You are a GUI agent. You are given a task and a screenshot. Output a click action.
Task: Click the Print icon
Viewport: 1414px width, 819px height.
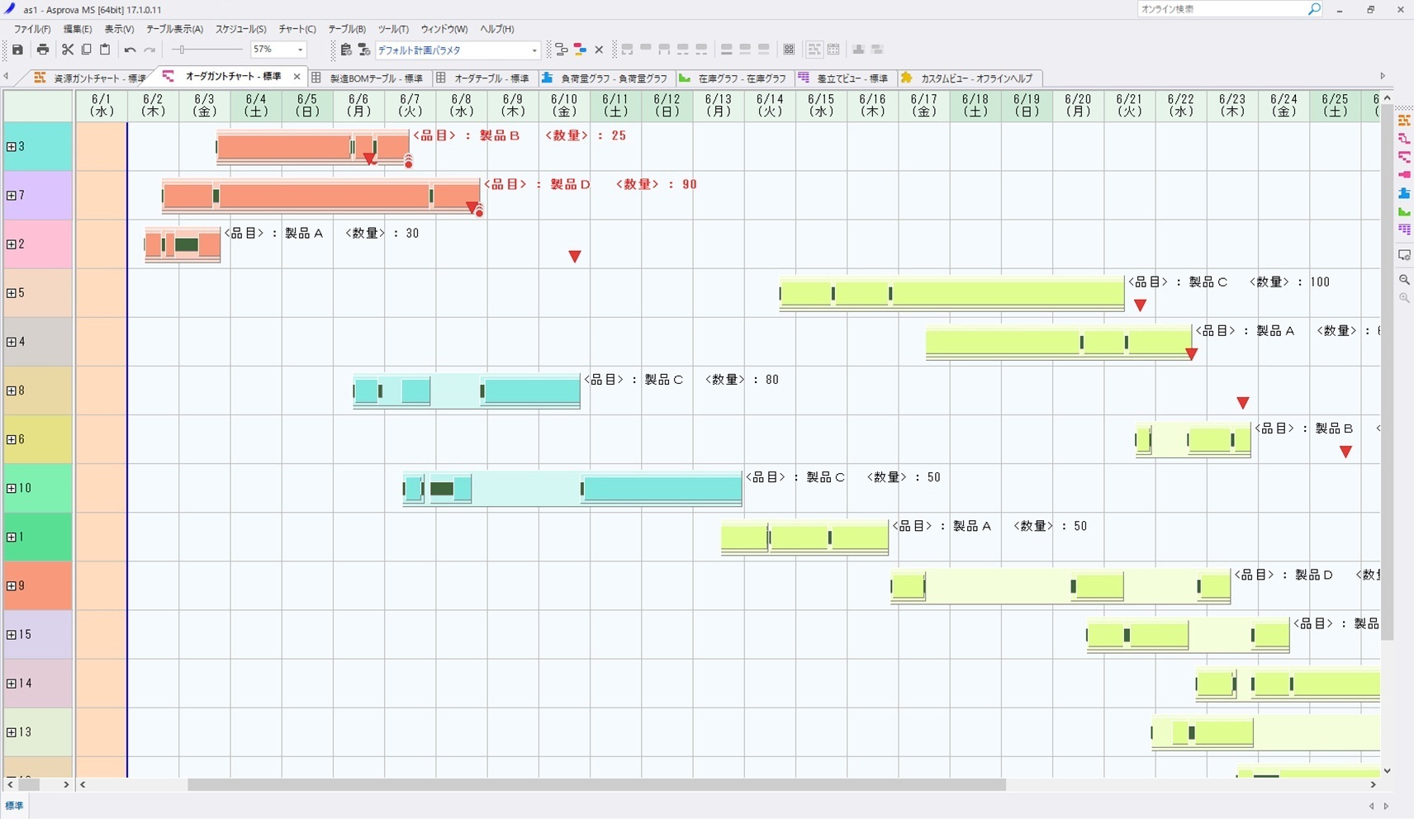point(43,50)
